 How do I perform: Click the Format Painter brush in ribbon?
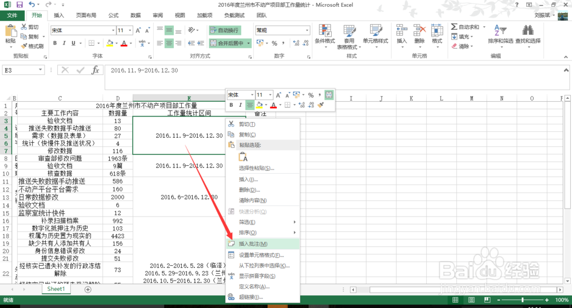tap(24, 46)
